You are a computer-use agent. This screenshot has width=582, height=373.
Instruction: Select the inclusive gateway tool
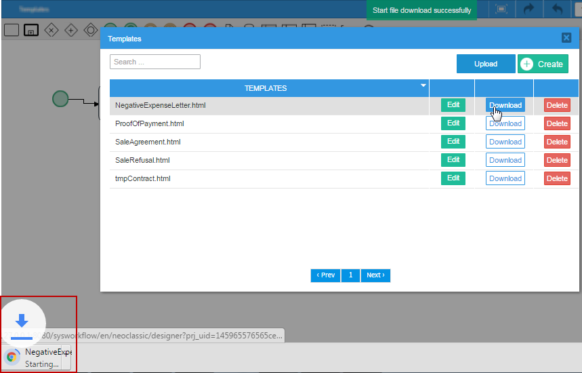click(90, 30)
